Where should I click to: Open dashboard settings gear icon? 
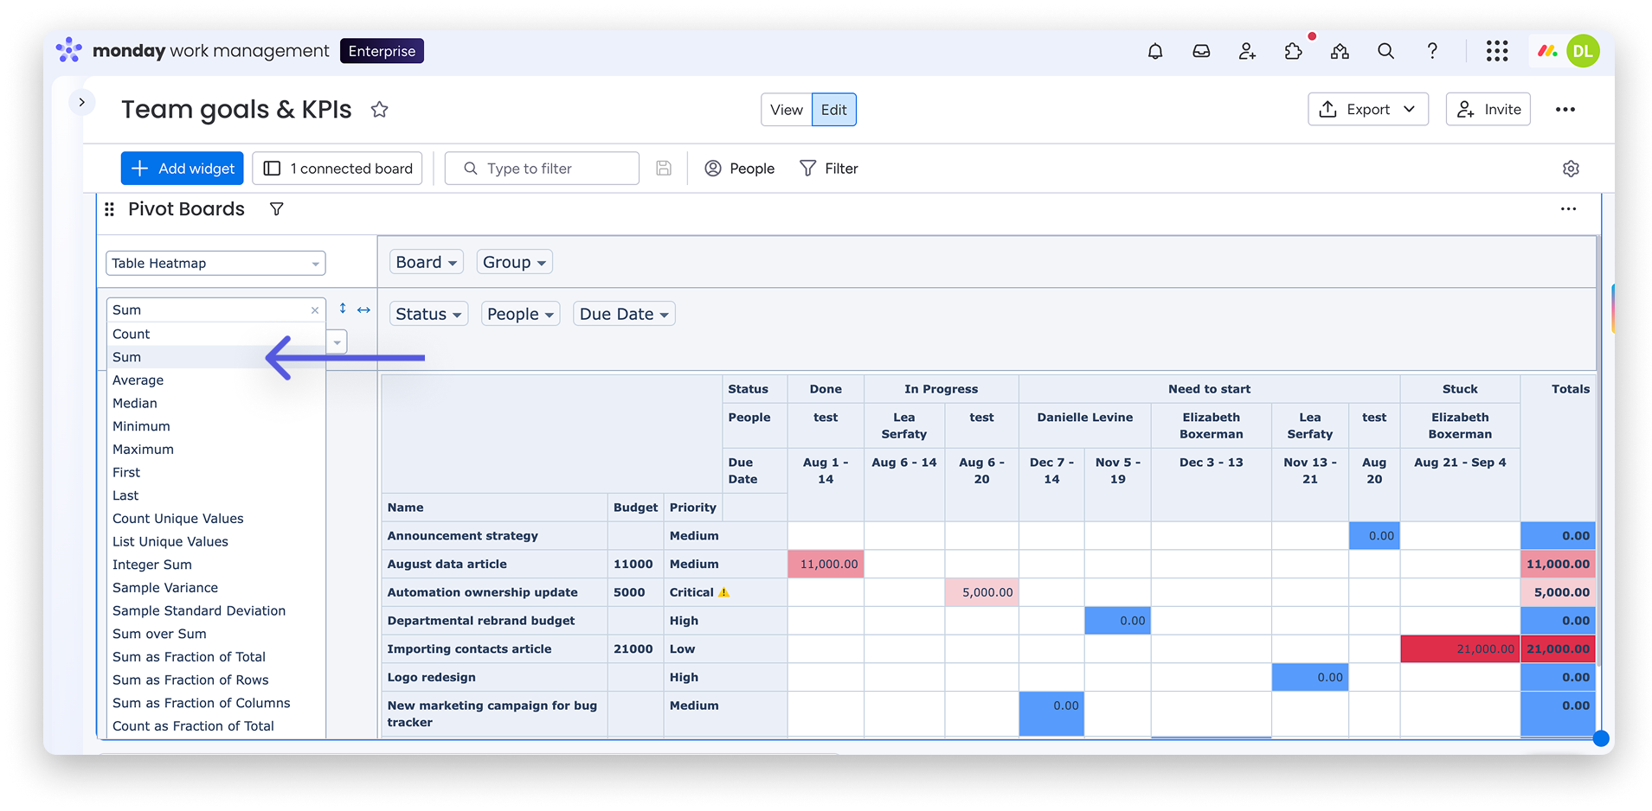click(1571, 169)
